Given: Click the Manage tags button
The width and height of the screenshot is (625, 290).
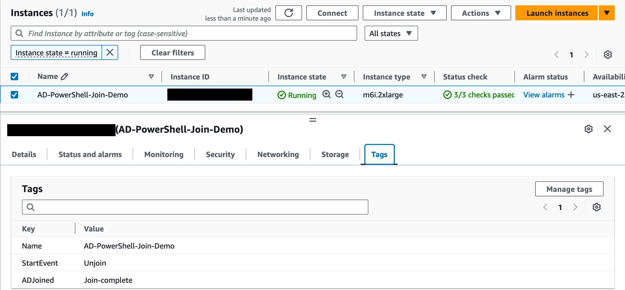Looking at the screenshot, I should pos(569,189).
